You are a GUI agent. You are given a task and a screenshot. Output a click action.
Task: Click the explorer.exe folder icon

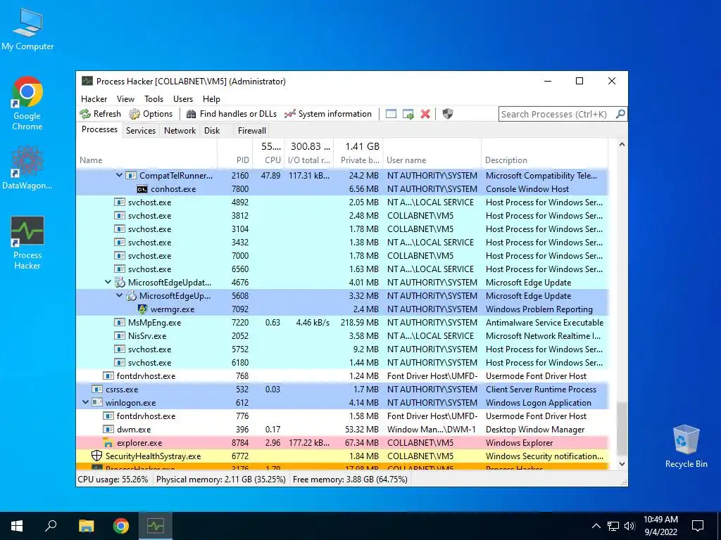click(x=108, y=443)
